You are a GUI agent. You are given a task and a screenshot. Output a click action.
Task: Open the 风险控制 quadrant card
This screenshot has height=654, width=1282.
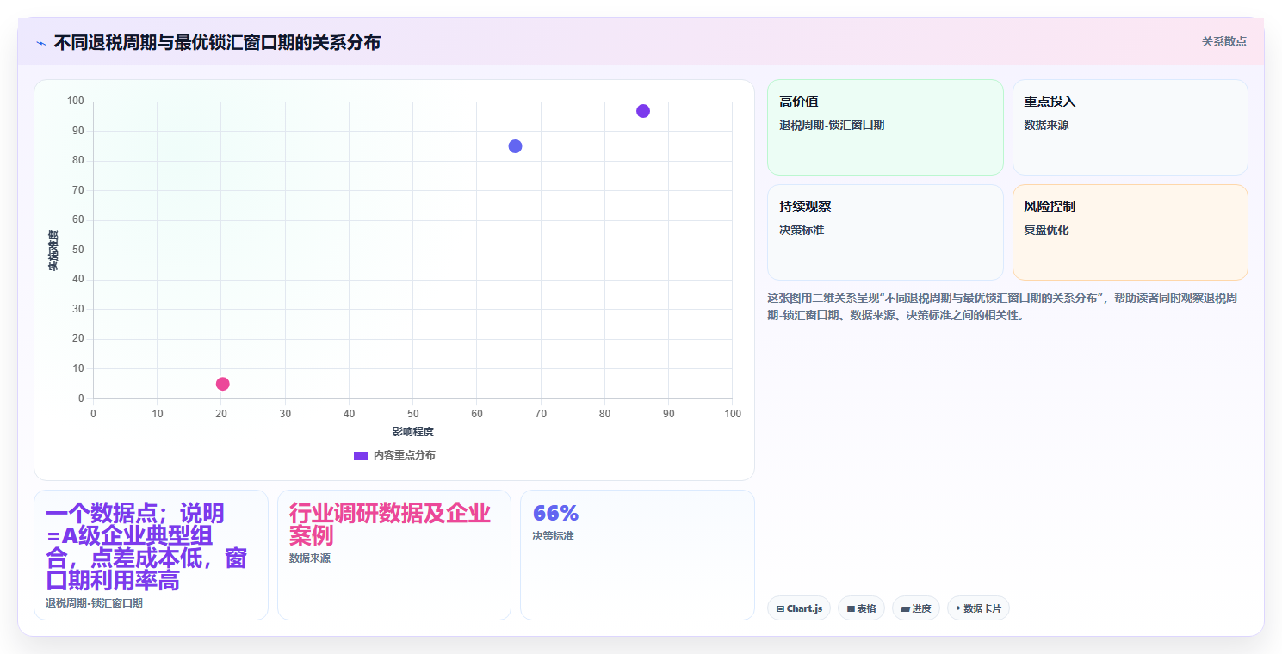(1130, 232)
